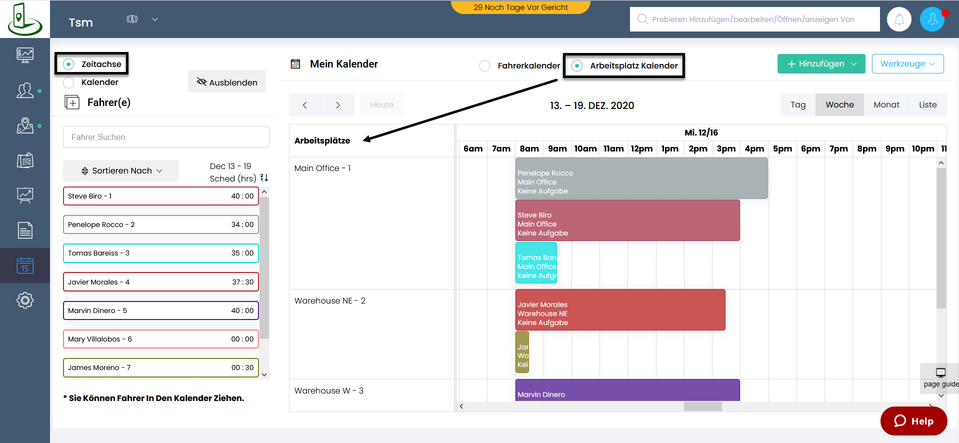Open the calendar icon in sidebar

[x=25, y=265]
